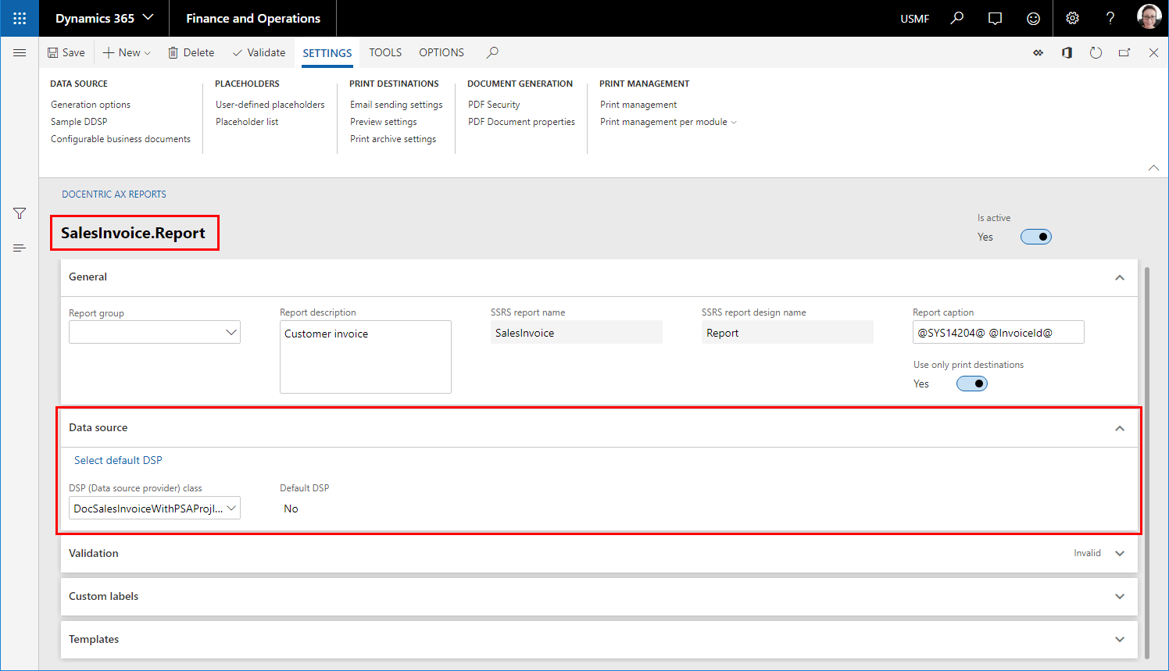This screenshot has height=671, width=1169.
Task: Show the list lines icon in the sidebar
Action: pyautogui.click(x=20, y=248)
